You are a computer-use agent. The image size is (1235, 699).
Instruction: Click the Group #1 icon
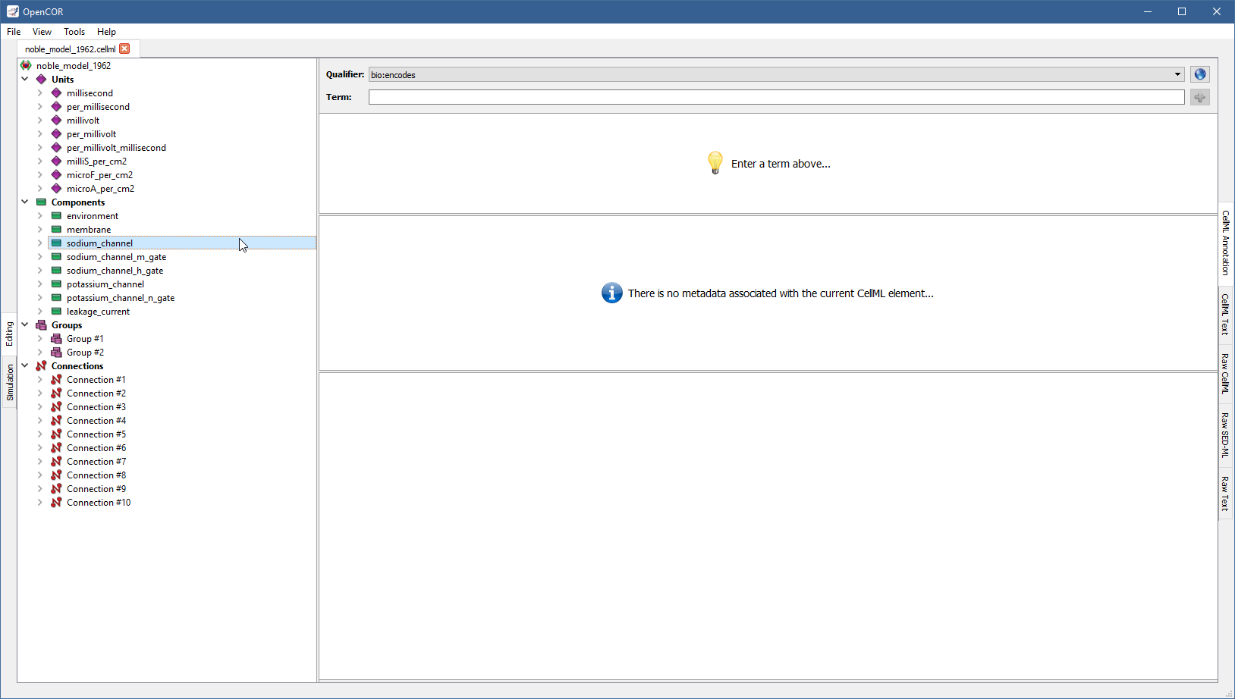(56, 339)
